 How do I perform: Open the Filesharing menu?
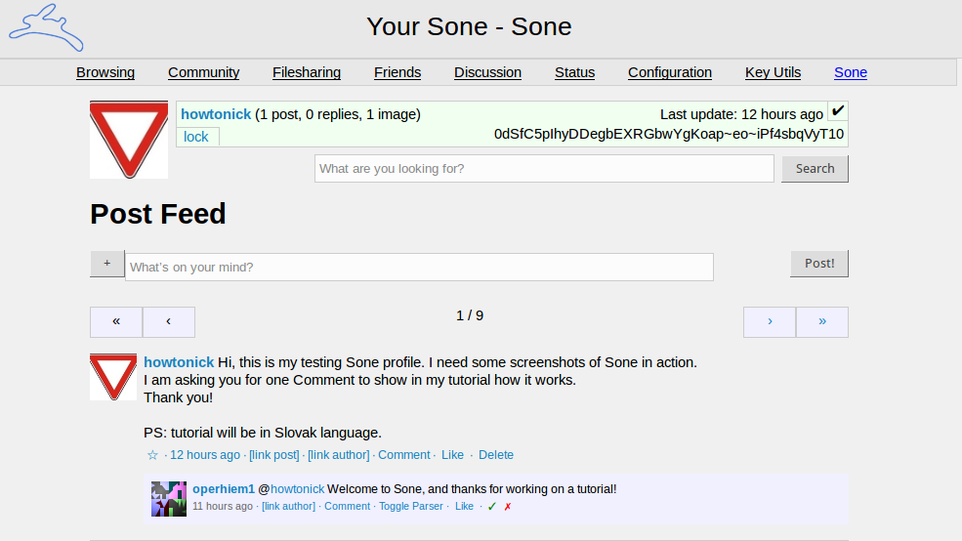pos(306,72)
